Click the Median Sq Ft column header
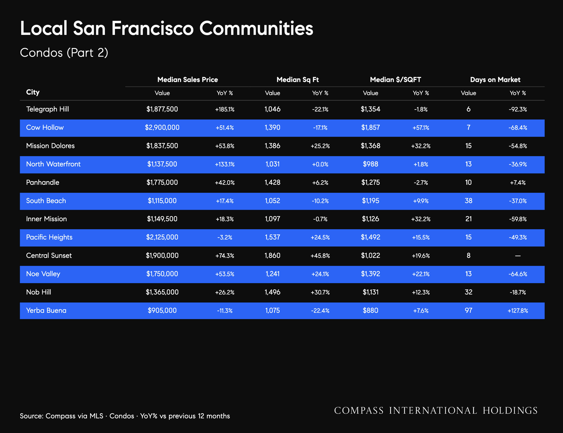 tap(298, 80)
